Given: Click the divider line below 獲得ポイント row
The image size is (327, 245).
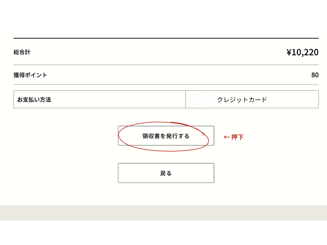Looking at the screenshot, I should coord(166,85).
